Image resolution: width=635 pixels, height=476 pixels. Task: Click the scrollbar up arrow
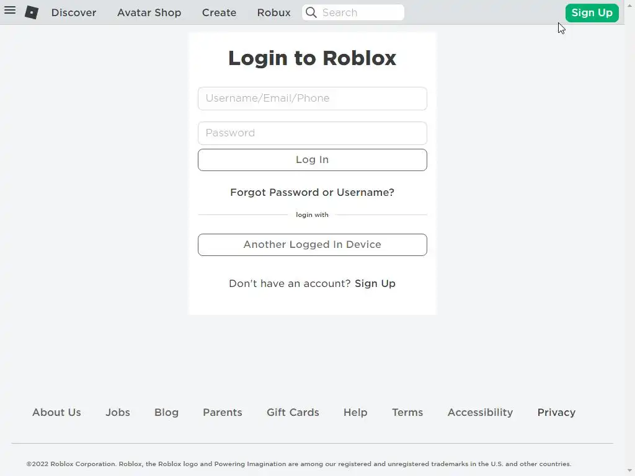pyautogui.click(x=630, y=5)
